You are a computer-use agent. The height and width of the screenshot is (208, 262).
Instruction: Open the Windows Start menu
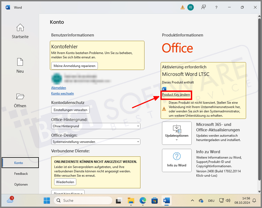point(47,200)
